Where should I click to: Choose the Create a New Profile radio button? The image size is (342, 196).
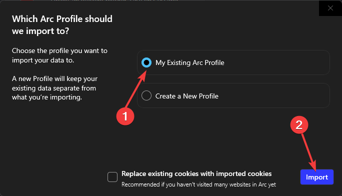point(146,95)
